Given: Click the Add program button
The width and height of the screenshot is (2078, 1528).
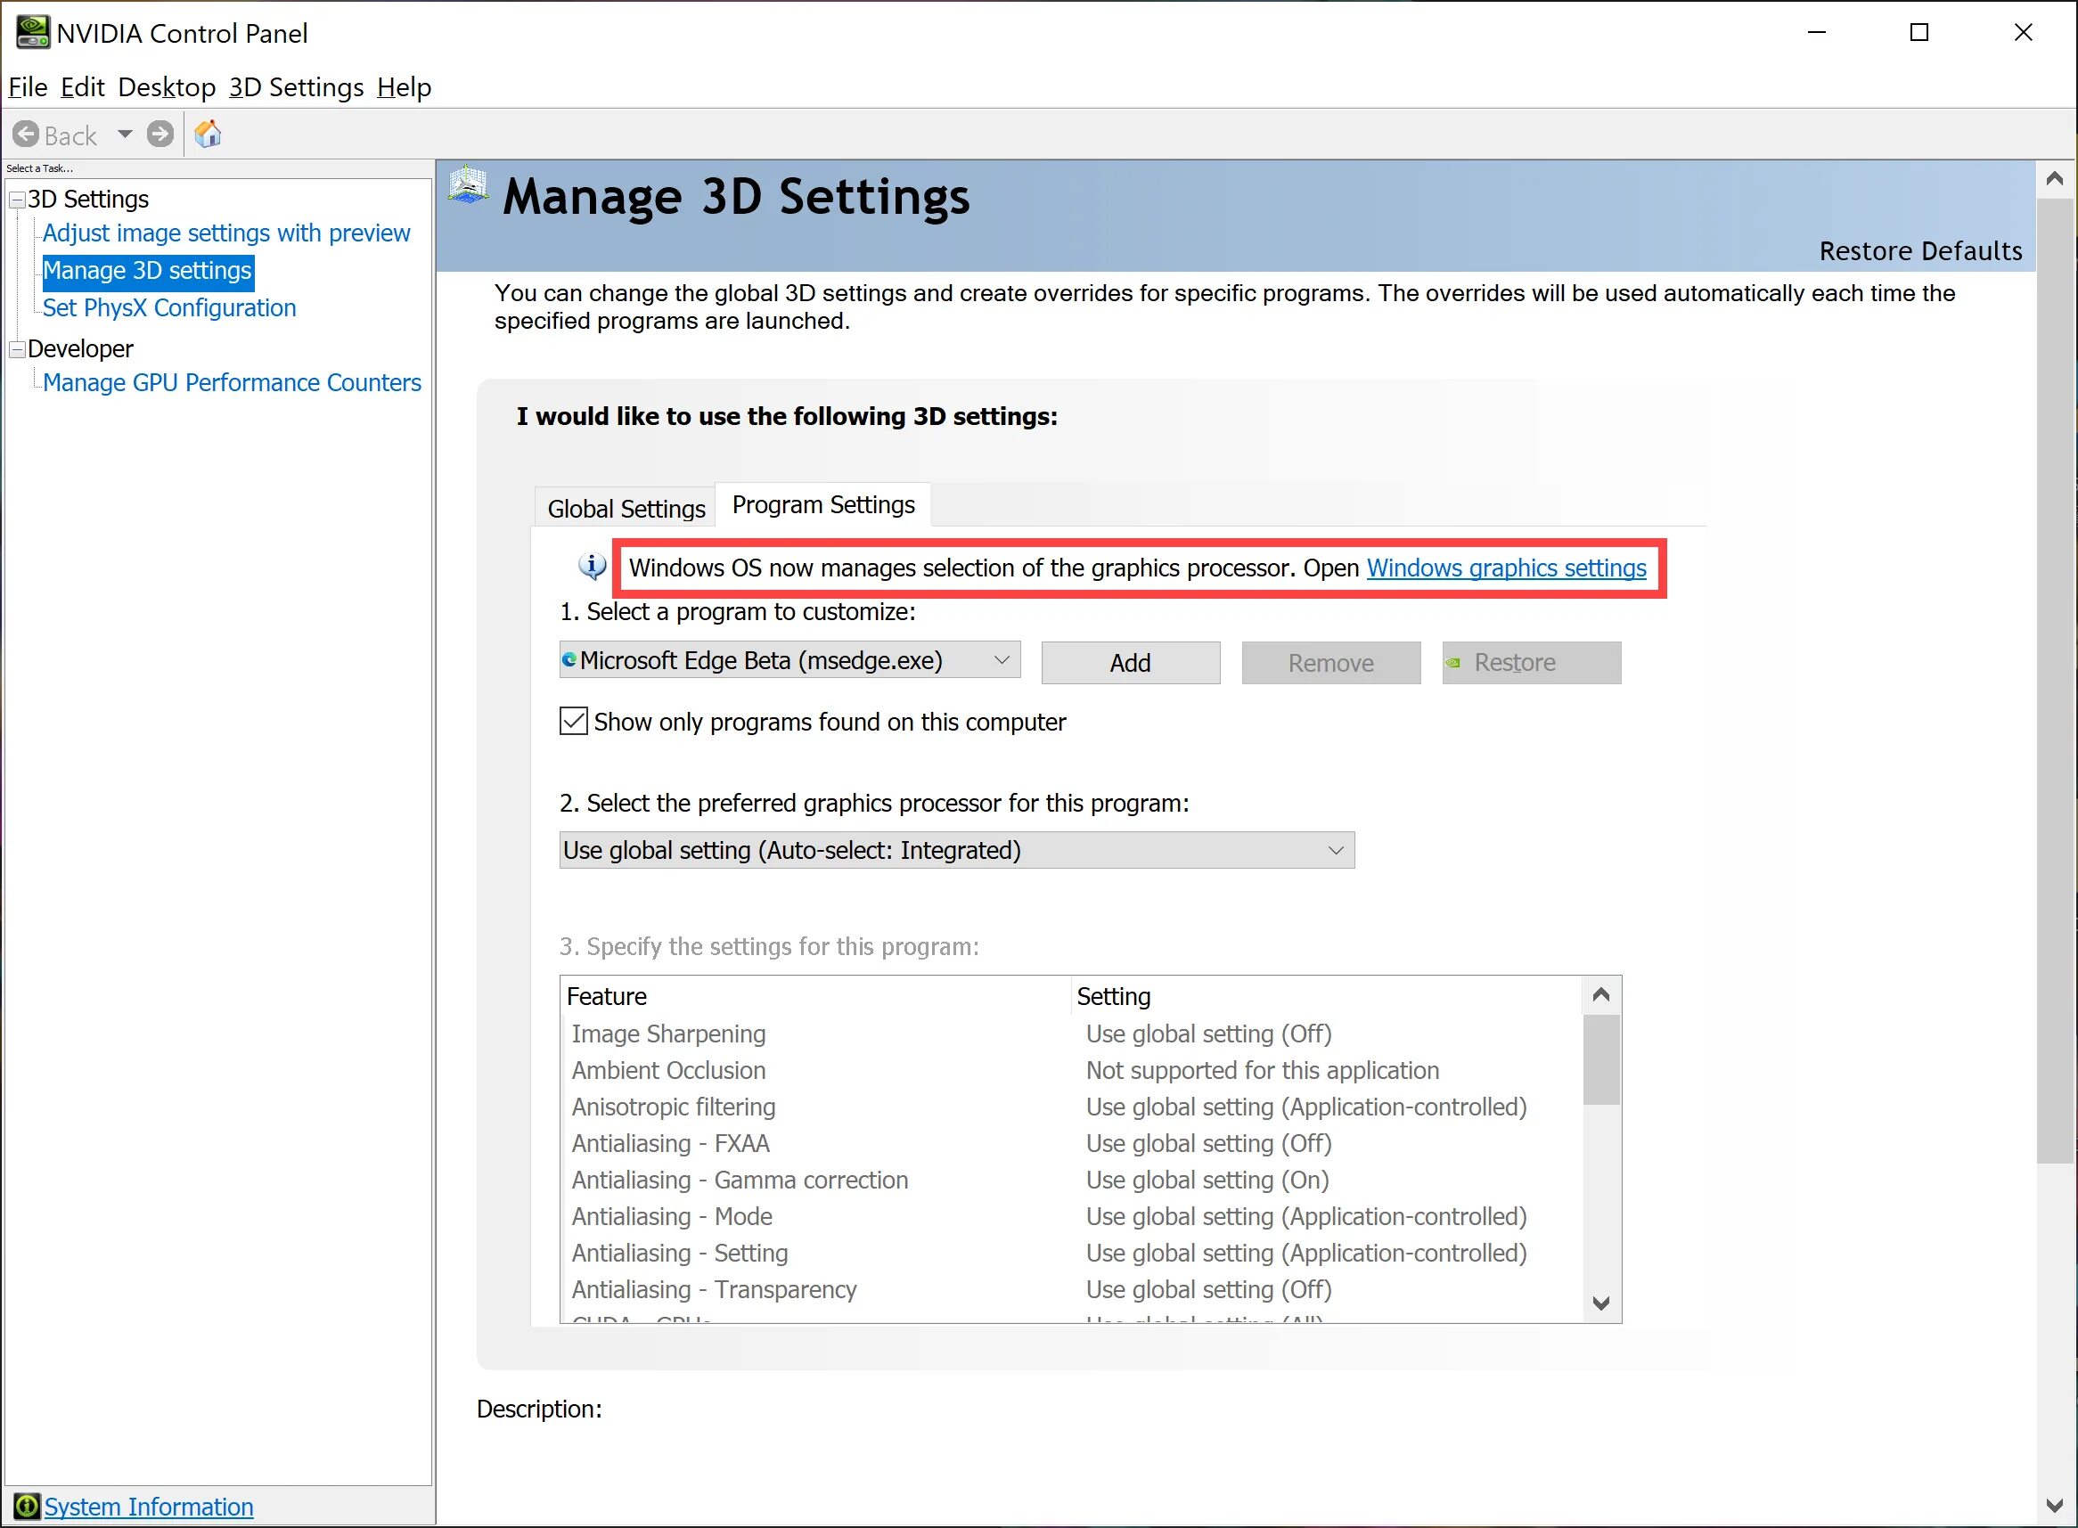Looking at the screenshot, I should coord(1129,662).
